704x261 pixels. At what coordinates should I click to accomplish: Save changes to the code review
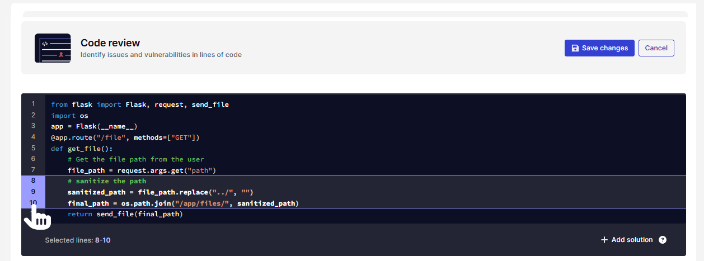[599, 48]
